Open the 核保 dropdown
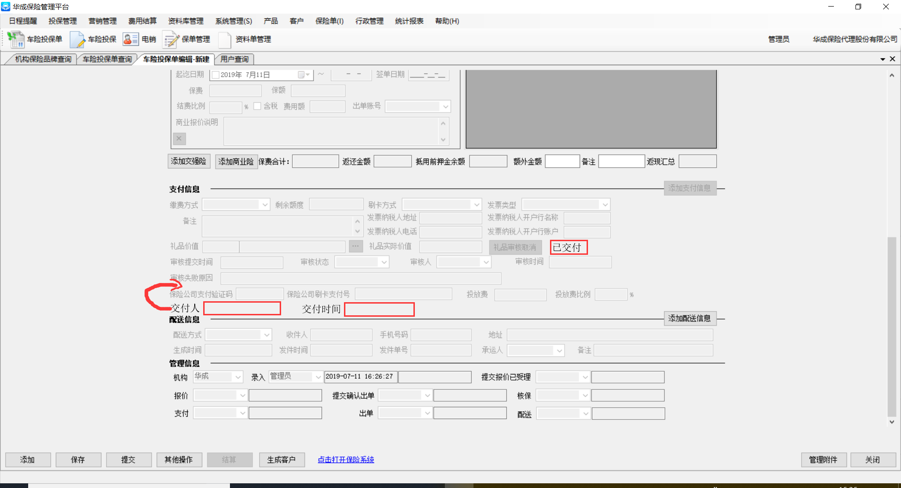Image resolution: width=901 pixels, height=488 pixels. coord(585,396)
